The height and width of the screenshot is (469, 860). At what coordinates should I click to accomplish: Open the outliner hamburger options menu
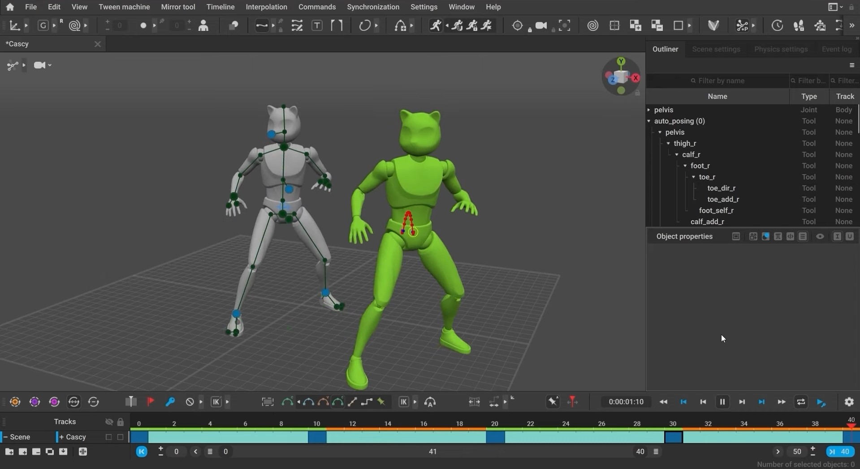pyautogui.click(x=852, y=65)
